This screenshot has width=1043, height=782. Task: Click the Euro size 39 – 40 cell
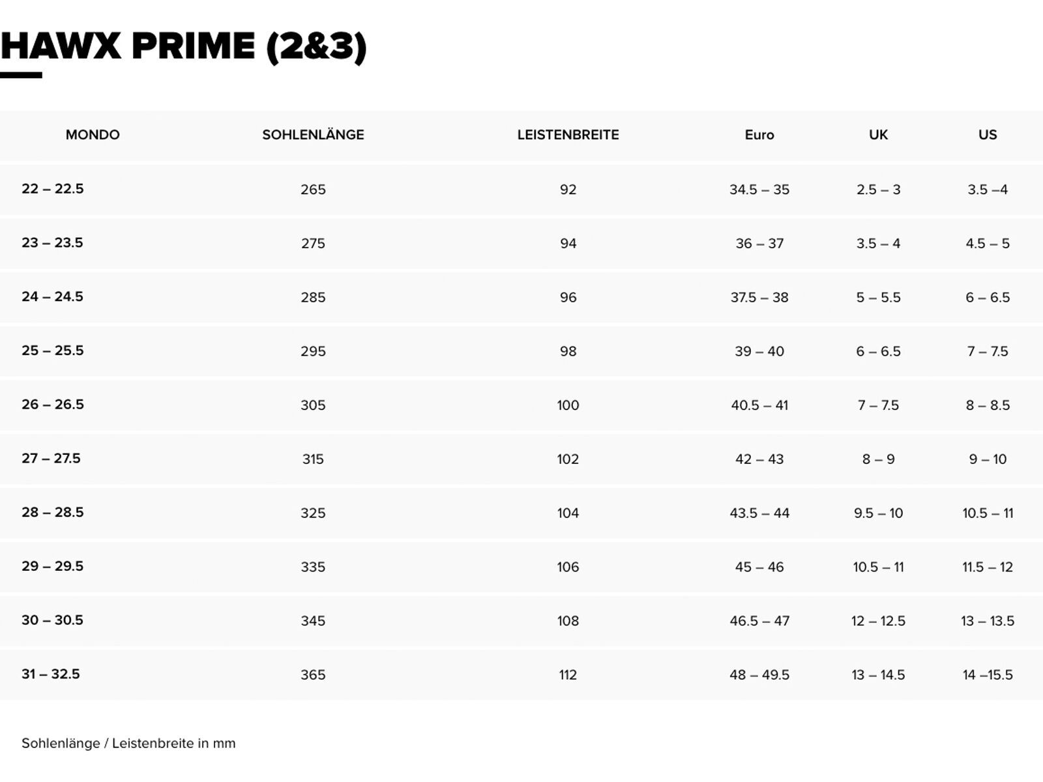(x=759, y=351)
